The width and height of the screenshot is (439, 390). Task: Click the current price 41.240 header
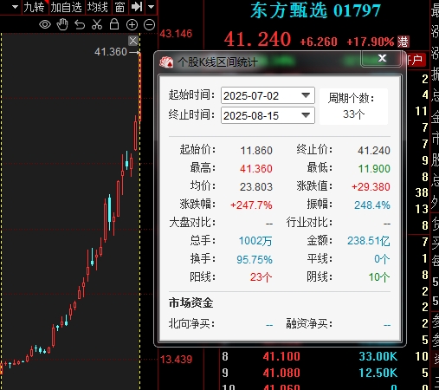(x=257, y=39)
